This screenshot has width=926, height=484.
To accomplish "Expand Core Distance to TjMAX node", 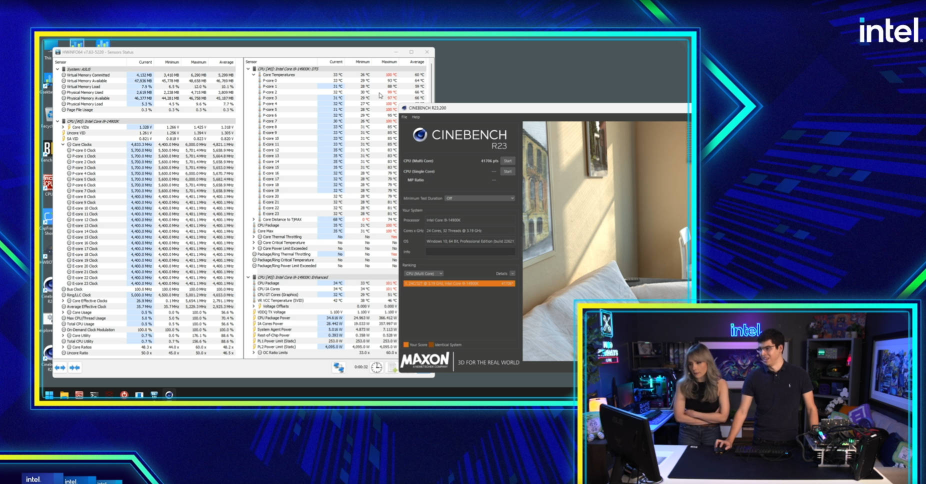I will (x=253, y=219).
